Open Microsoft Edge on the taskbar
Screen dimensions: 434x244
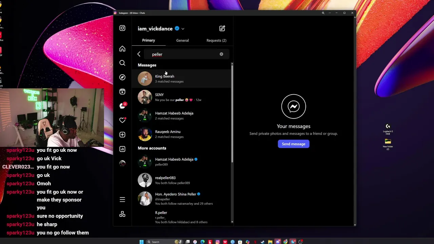point(202,242)
